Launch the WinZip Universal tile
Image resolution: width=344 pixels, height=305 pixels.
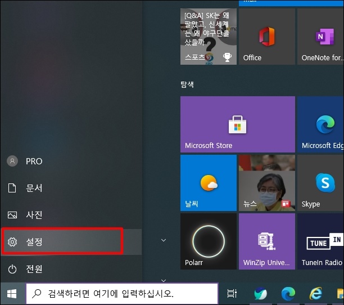[x=267, y=241]
